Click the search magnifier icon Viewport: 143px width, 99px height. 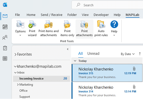[78, 5]
